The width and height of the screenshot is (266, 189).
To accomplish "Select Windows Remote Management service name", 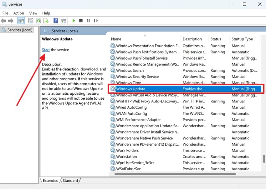I will point(147,64).
